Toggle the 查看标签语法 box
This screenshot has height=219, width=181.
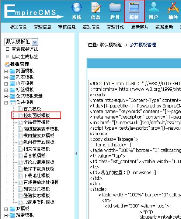(8, 49)
